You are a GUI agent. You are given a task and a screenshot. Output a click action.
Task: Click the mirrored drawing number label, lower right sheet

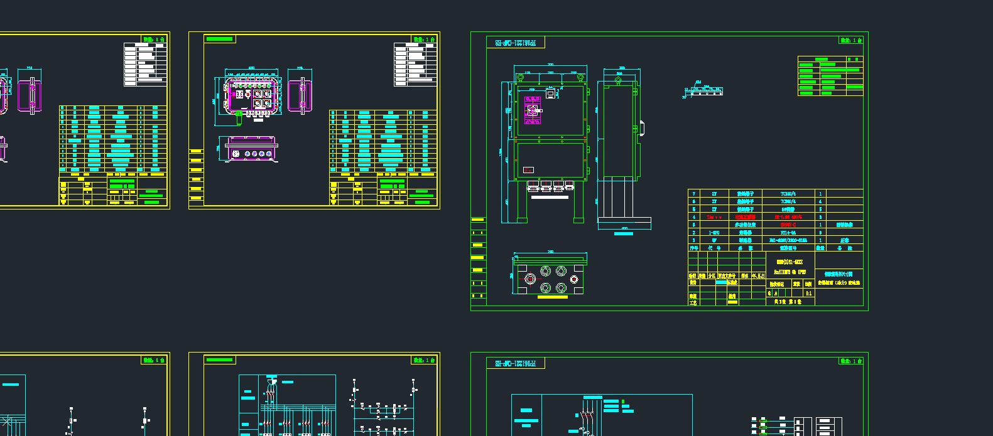pos(516,363)
